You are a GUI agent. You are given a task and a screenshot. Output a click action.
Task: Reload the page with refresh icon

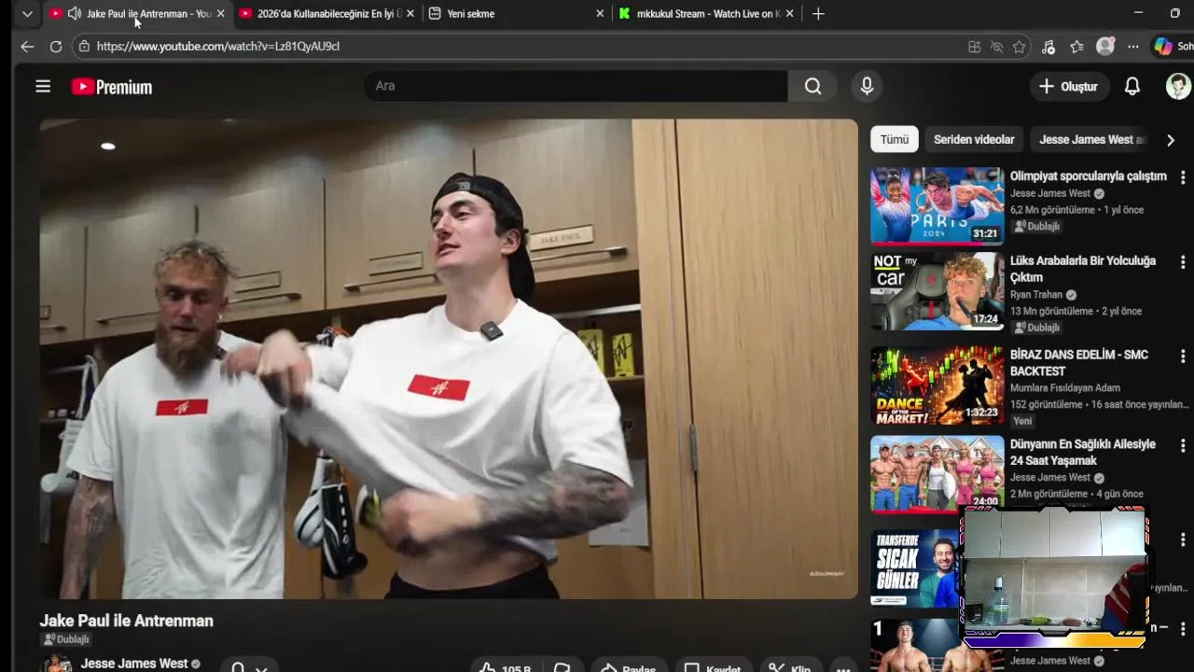[x=56, y=46]
